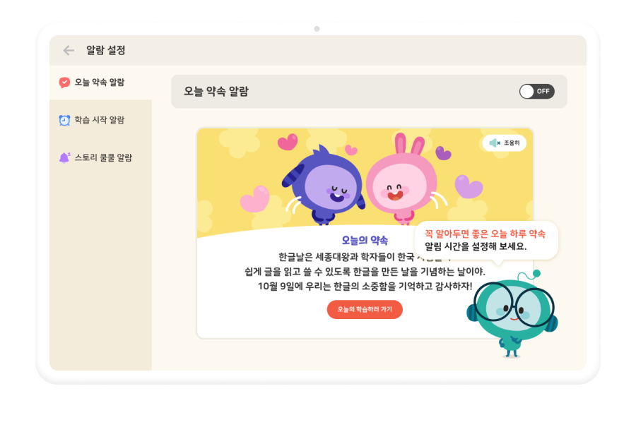
Task: Click the purple sleeping bell icon
Action: pos(64,157)
